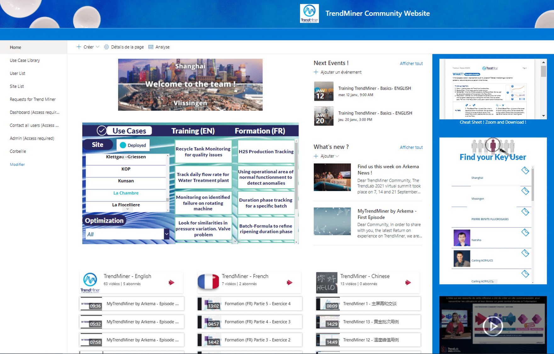This screenshot has height=354, width=554.
Task: Open Corbeille in the navigation
Action: point(18,151)
